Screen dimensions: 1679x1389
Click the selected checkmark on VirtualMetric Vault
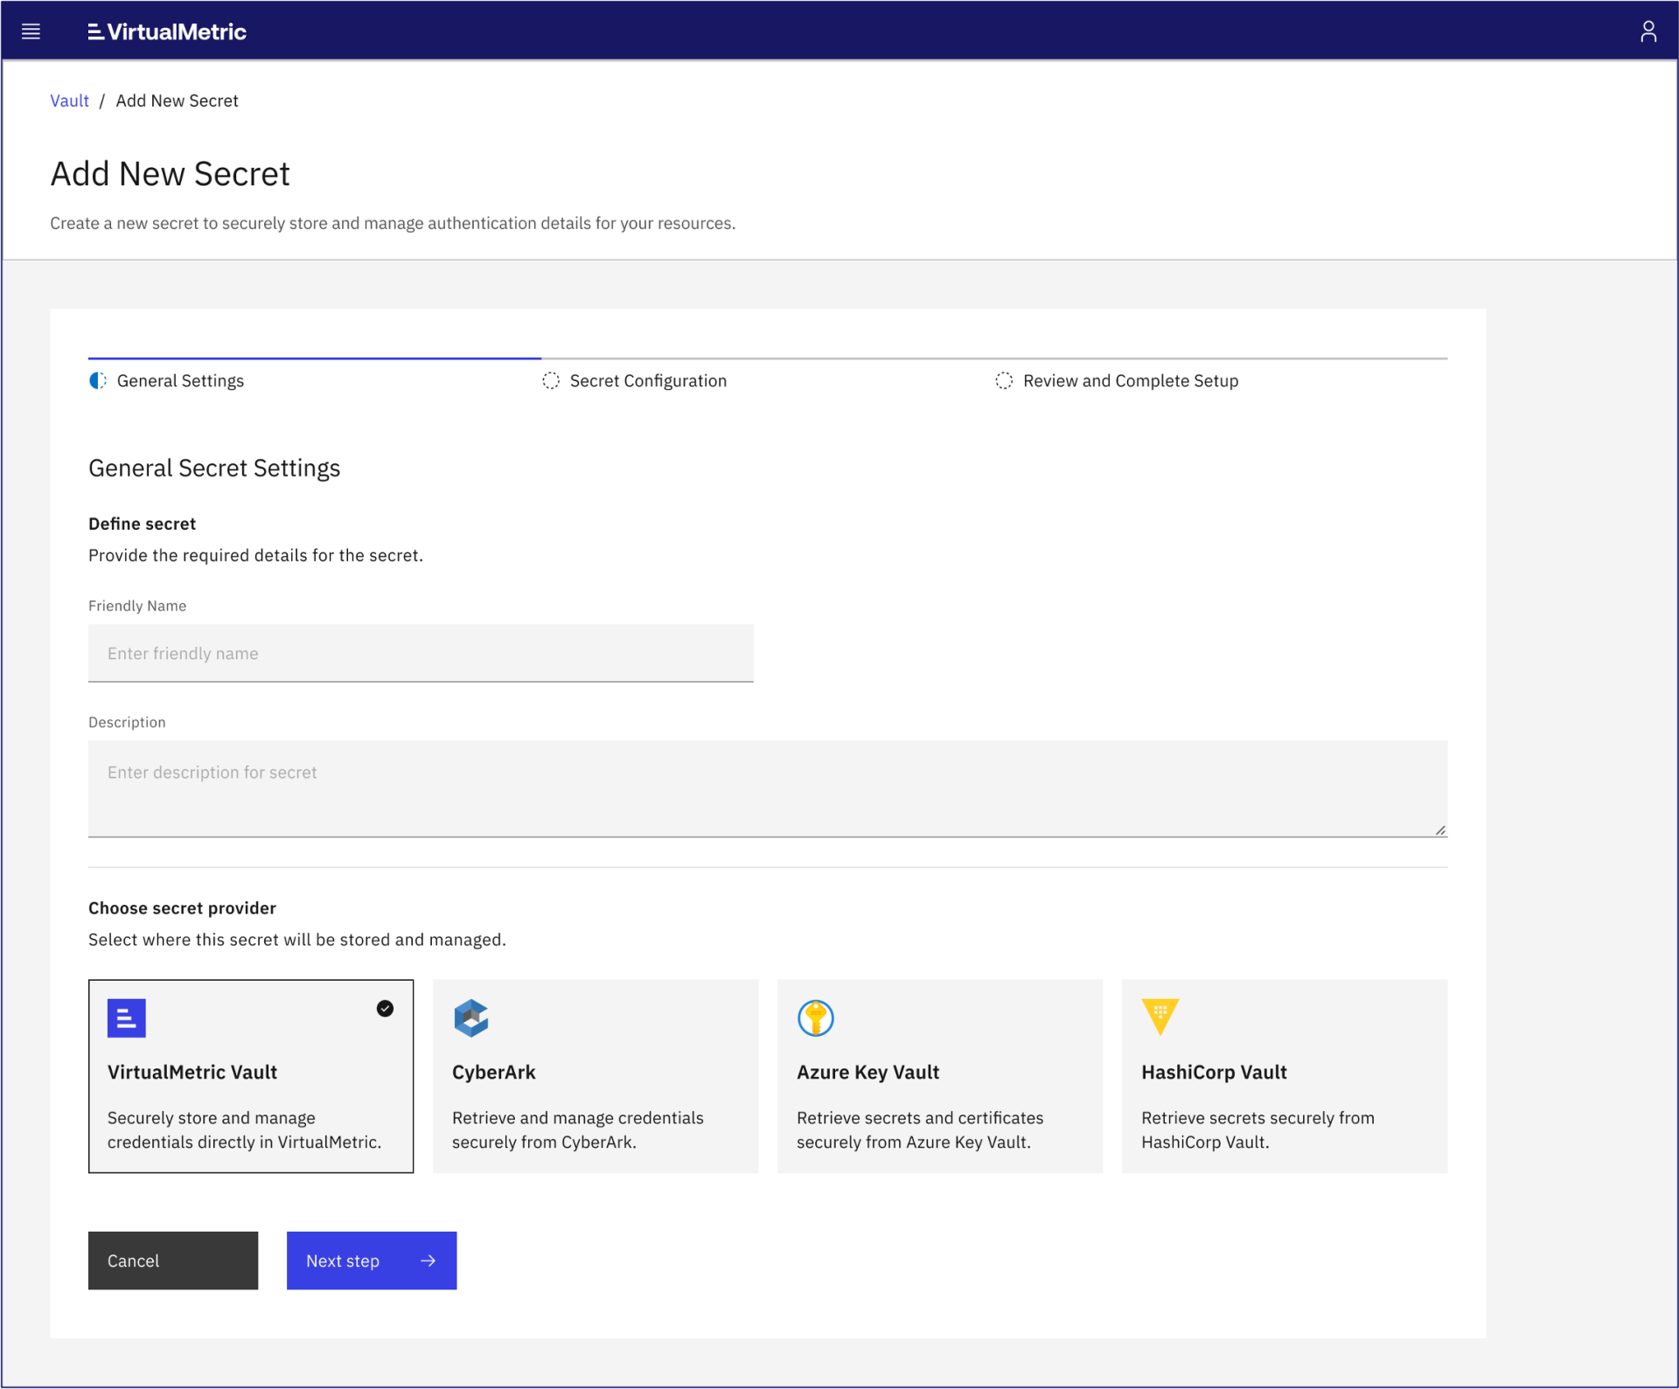pyautogui.click(x=385, y=1008)
